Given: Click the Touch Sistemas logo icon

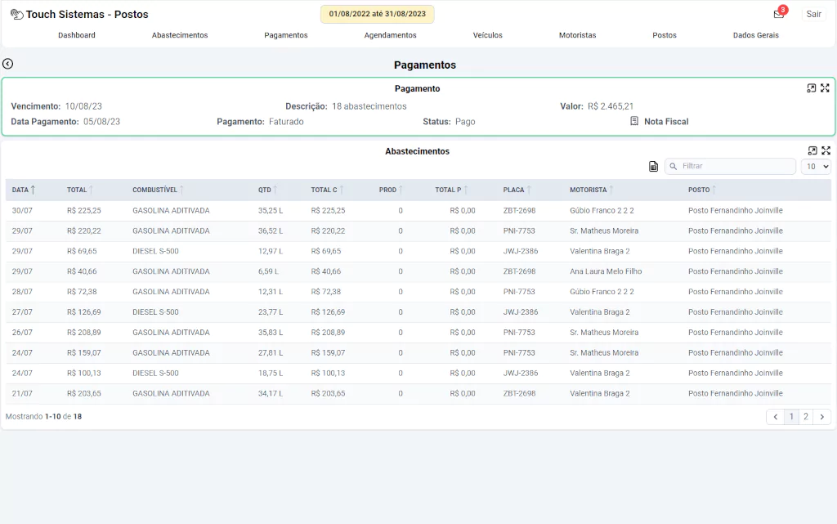Looking at the screenshot, I should (x=17, y=15).
